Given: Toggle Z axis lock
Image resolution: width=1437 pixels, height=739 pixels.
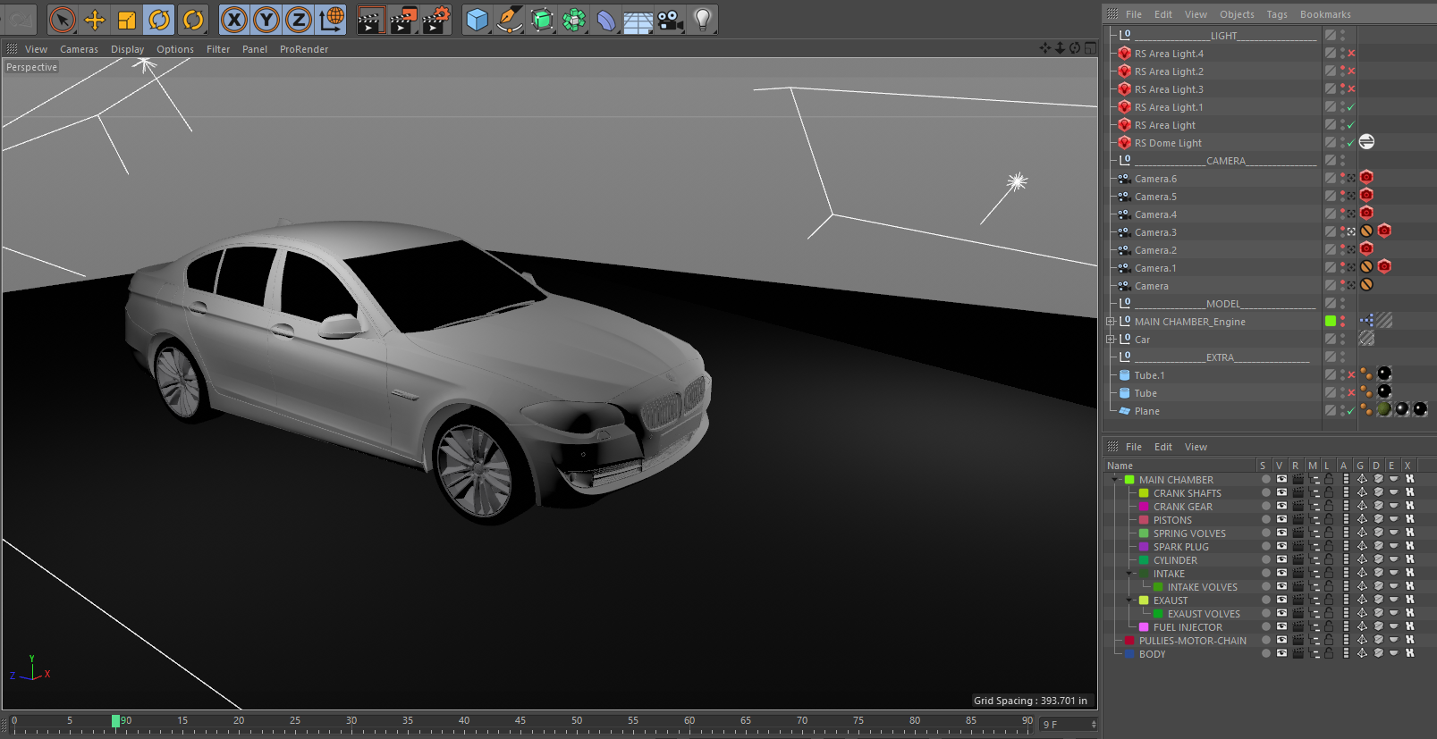Looking at the screenshot, I should tap(298, 20).
